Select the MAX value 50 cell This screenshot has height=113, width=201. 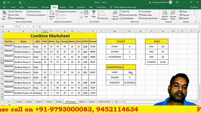tap(163, 51)
